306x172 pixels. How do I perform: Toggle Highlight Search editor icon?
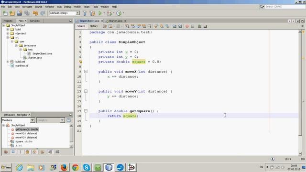(x=144, y=26)
